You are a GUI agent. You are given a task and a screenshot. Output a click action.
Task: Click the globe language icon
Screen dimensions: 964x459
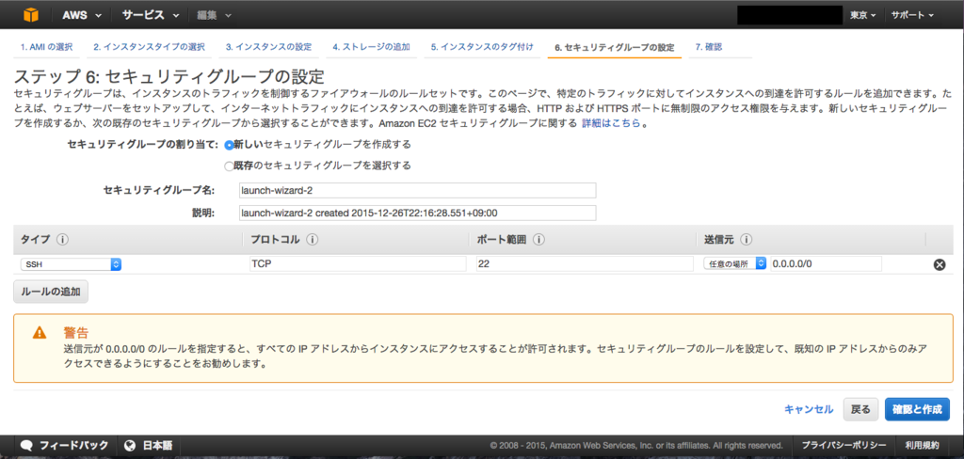point(129,446)
